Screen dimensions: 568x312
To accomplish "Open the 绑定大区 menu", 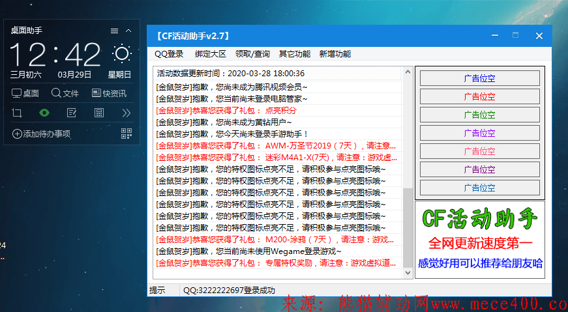I will [210, 54].
